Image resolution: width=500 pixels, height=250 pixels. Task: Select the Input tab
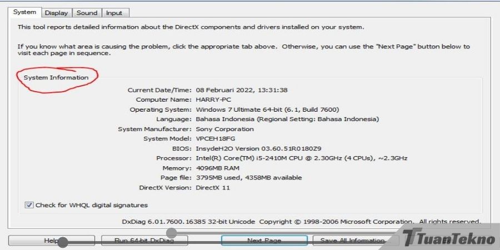[x=114, y=13]
